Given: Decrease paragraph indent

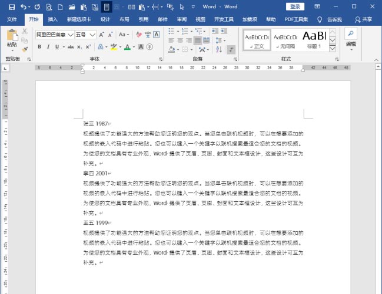Looking at the screenshot, I should (215, 31).
